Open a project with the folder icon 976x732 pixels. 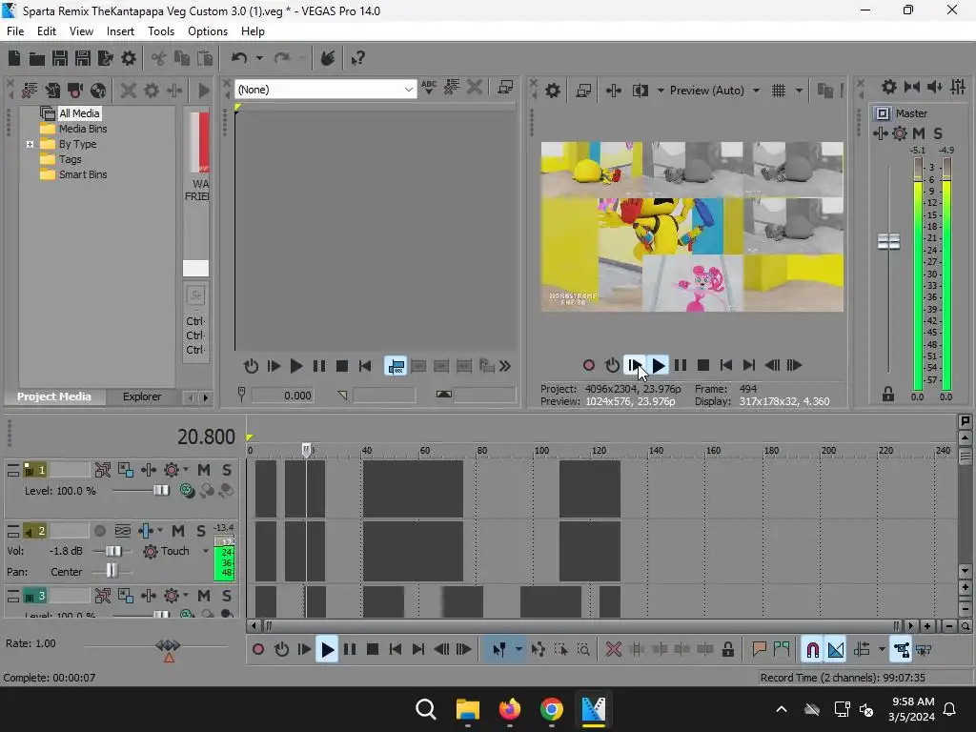pos(37,58)
